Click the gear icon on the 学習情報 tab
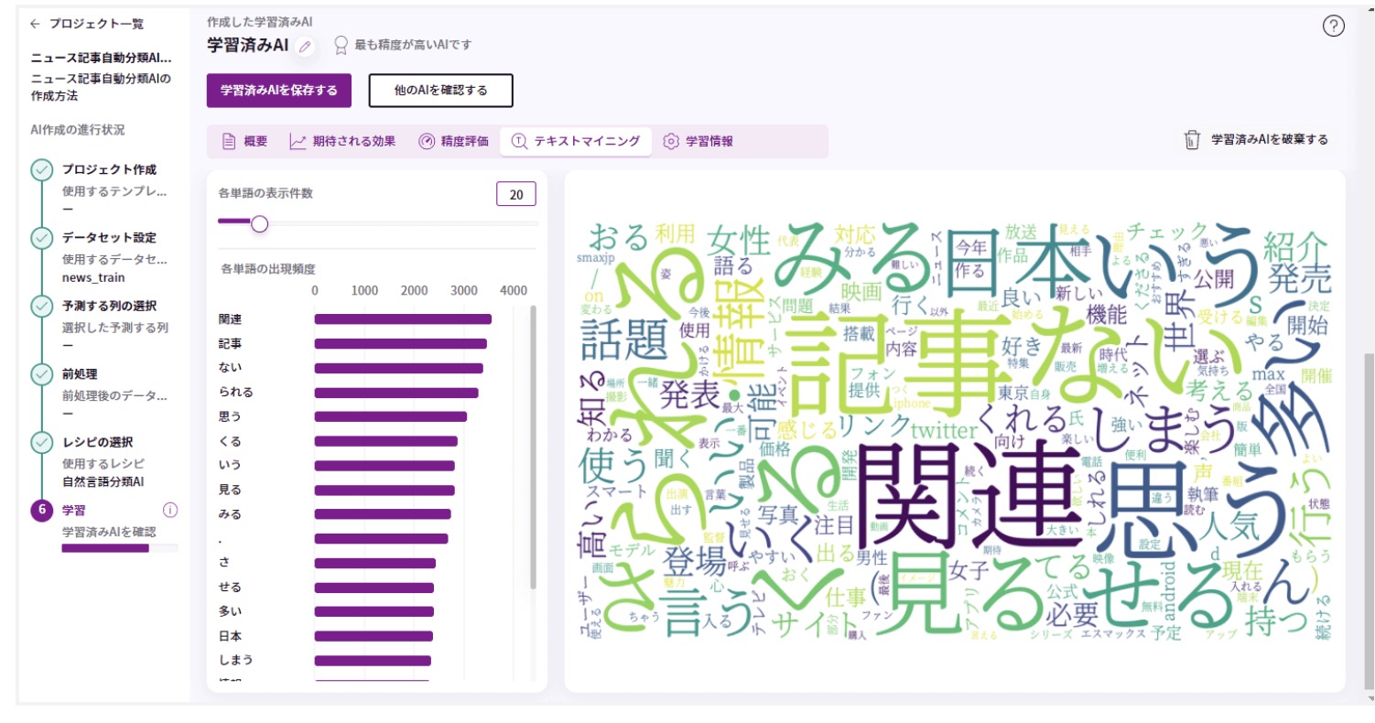Image resolution: width=1375 pixels, height=723 pixels. pyautogui.click(x=672, y=142)
